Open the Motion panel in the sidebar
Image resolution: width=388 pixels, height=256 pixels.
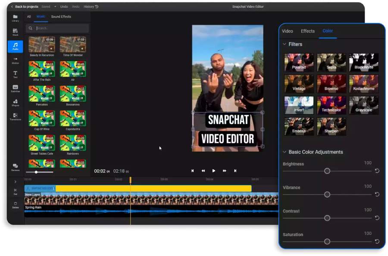[x=16, y=60]
